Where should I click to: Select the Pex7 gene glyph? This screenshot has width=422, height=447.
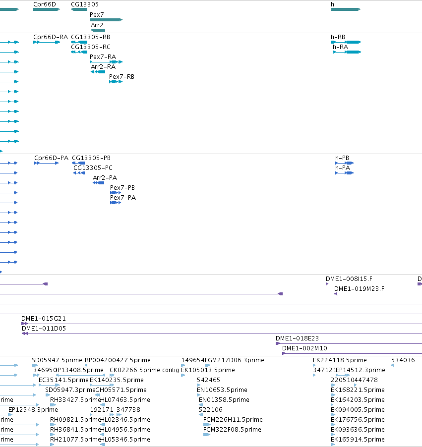click(x=106, y=20)
